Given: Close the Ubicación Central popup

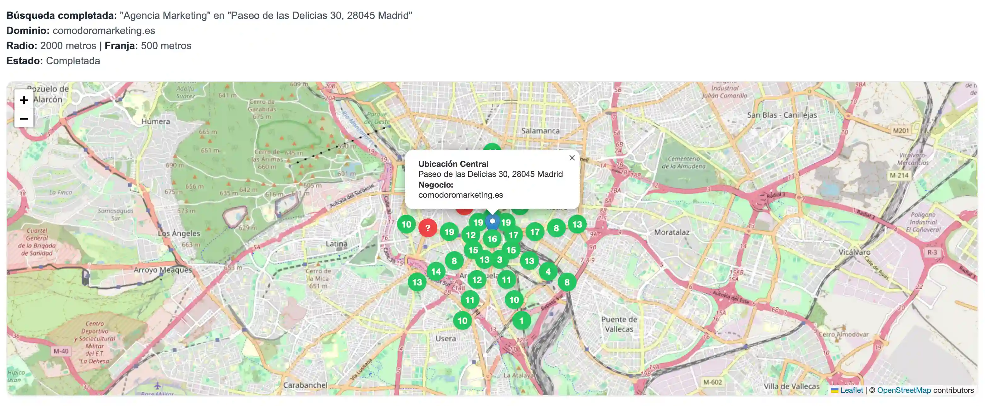Looking at the screenshot, I should tap(572, 158).
